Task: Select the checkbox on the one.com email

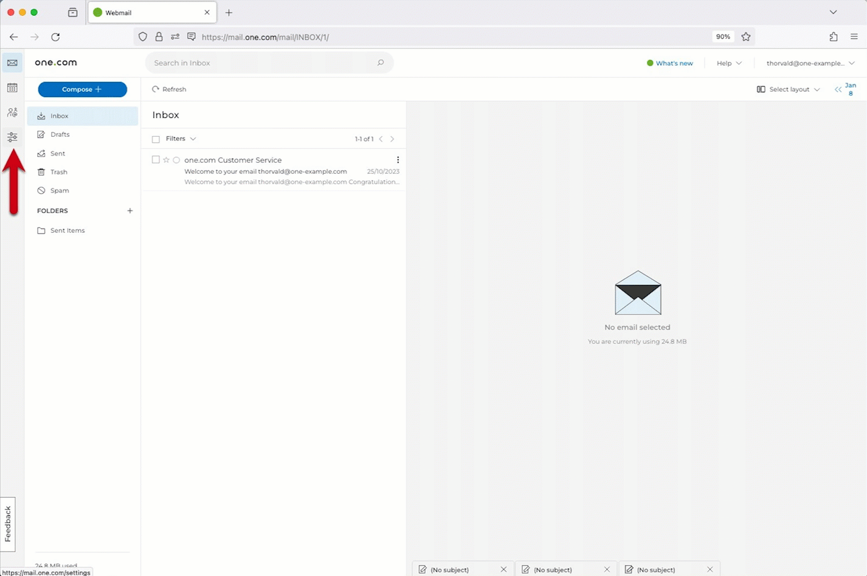Action: coord(156,159)
